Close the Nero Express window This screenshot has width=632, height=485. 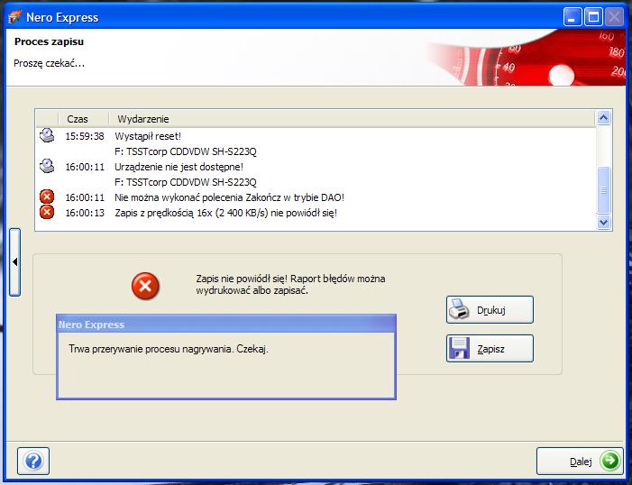click(614, 17)
